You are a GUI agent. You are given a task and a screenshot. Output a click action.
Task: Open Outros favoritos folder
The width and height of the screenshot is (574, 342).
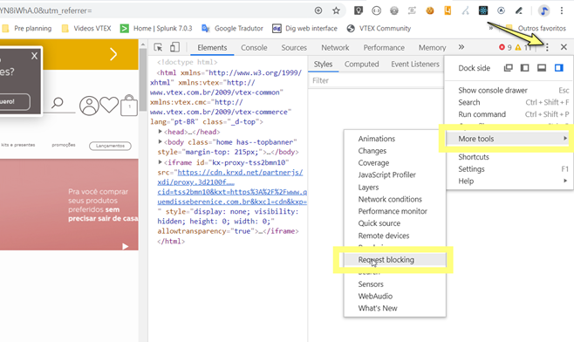536,28
